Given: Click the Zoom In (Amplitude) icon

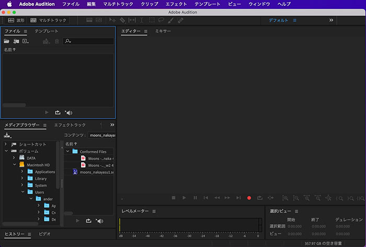Looking at the screenshot, I should click(x=285, y=198).
